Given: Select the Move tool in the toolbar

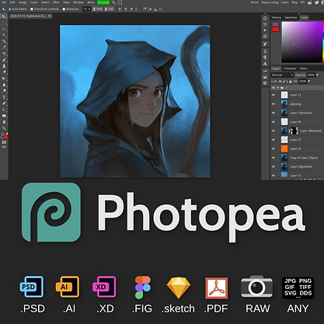Looking at the screenshot, I should (4, 16).
